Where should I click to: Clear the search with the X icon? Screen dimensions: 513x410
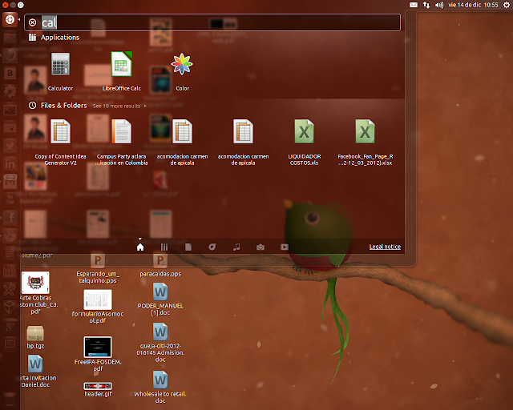[32, 22]
